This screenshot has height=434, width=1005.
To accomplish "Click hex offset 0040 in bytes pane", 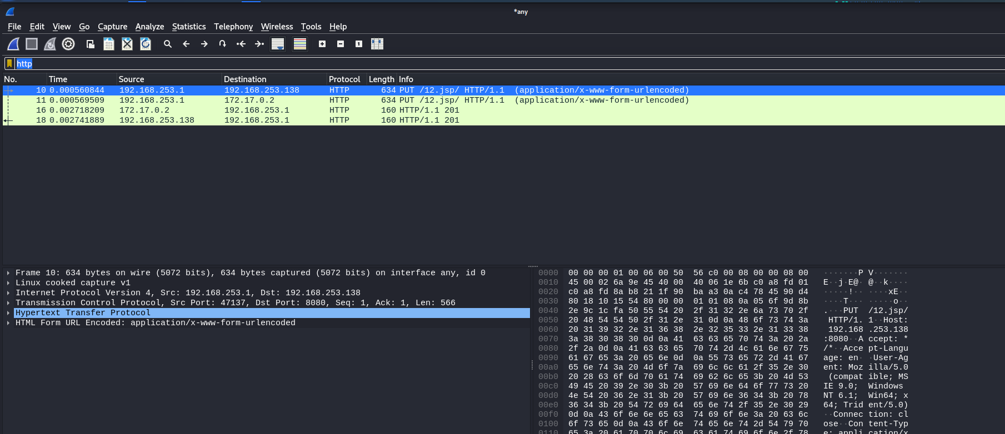I will 548,311.
